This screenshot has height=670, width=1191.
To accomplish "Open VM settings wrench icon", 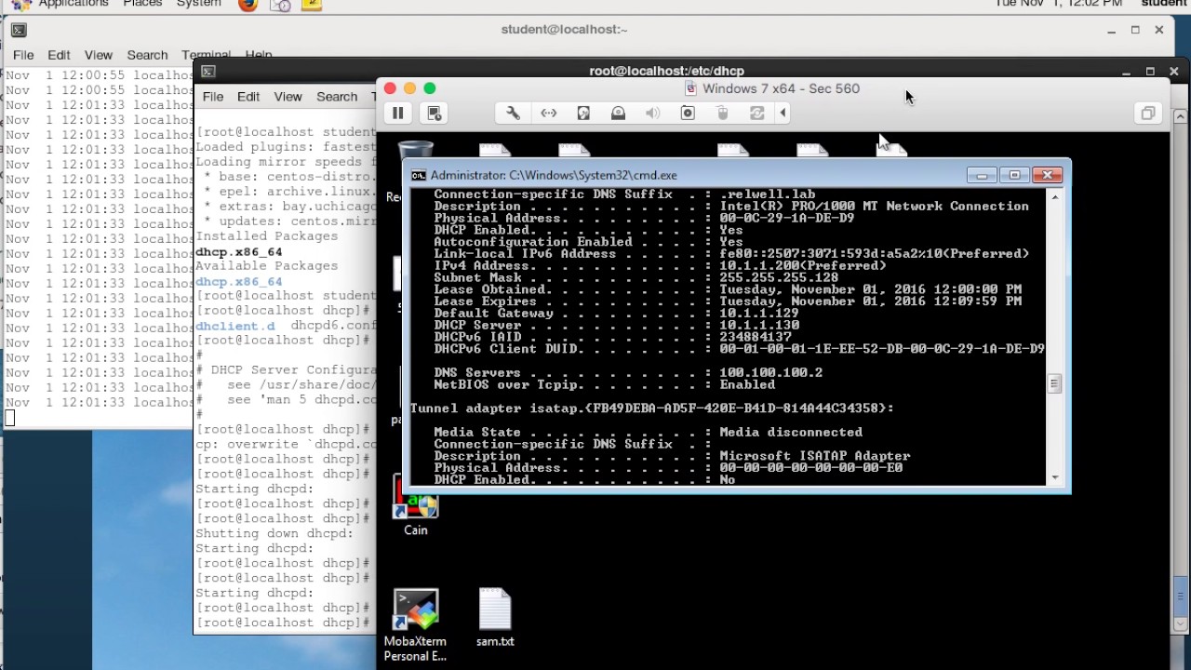I will pos(513,113).
